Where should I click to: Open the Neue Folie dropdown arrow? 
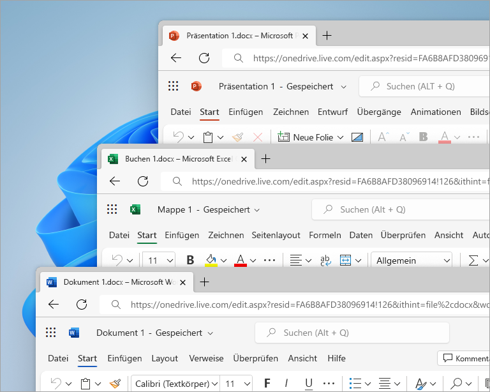(341, 137)
